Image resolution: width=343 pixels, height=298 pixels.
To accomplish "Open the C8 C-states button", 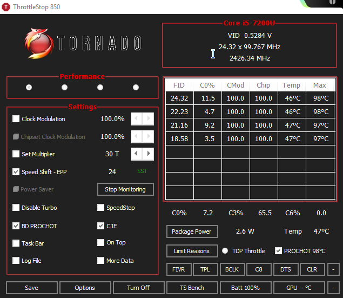I will pos(259,269).
